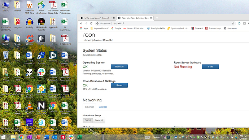Open the touch keyboard from the taskbar
249x140 pixels.
(x=147, y=137)
